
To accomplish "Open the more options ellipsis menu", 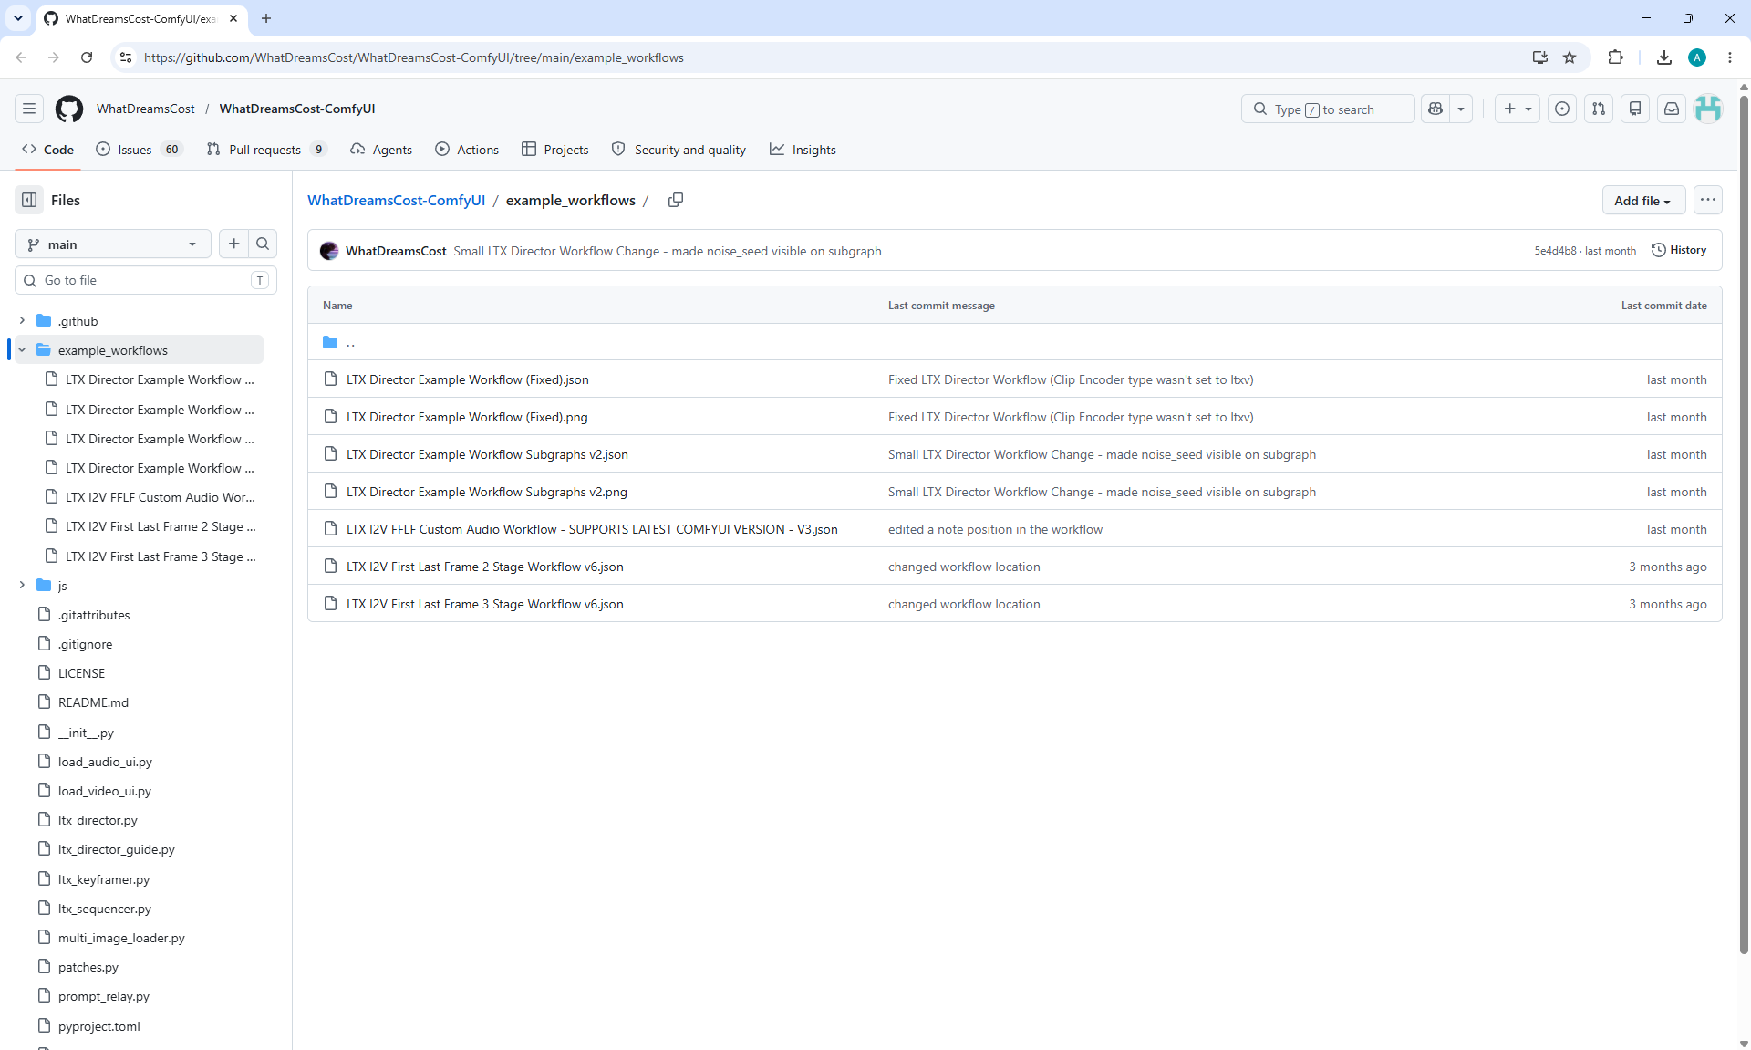I will 1708,200.
